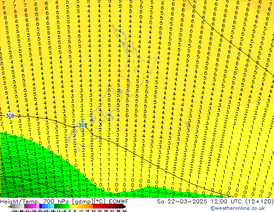Click the 54 value on the legend scale
The image size is (274, 212).
(124, 211)
